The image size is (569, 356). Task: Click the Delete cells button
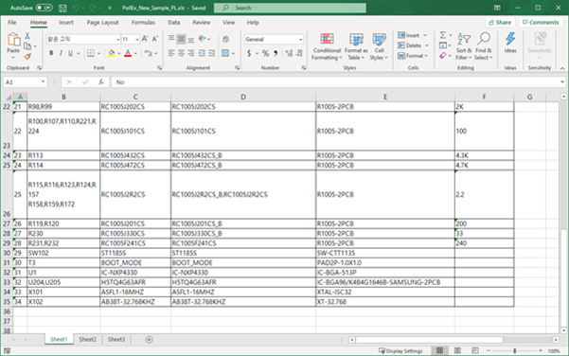(409, 45)
